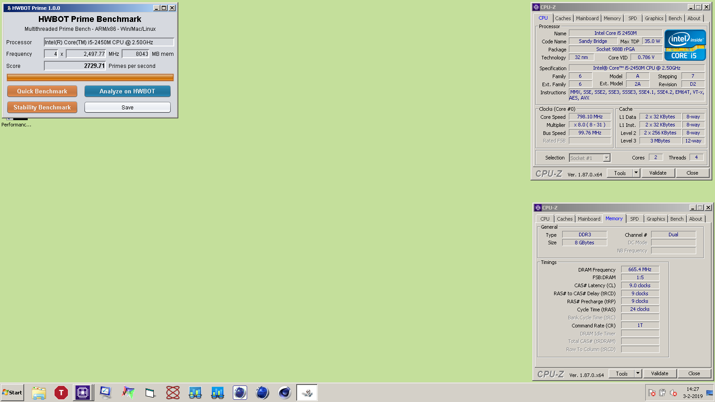Click Tools button in upper CPU-Z
Viewport: 715px width, 402px height.
tap(620, 173)
